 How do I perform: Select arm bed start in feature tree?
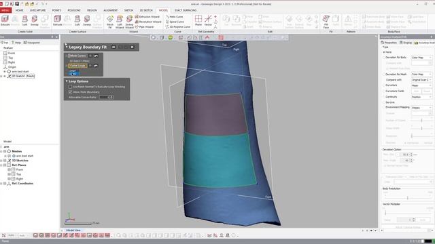[x=20, y=71]
